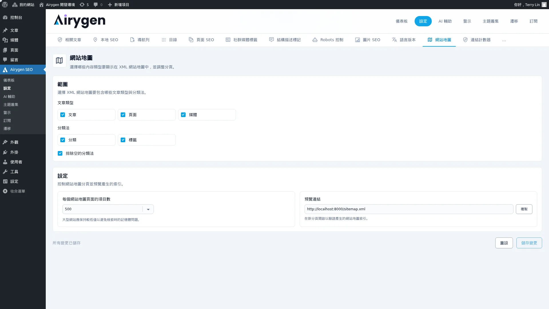Disable 排除空的分類法 checkbox
This screenshot has width=549, height=309.
(60, 153)
